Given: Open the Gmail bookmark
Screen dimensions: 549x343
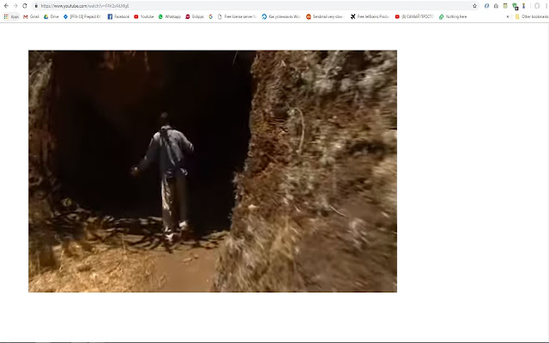Looking at the screenshot, I should pos(31,16).
